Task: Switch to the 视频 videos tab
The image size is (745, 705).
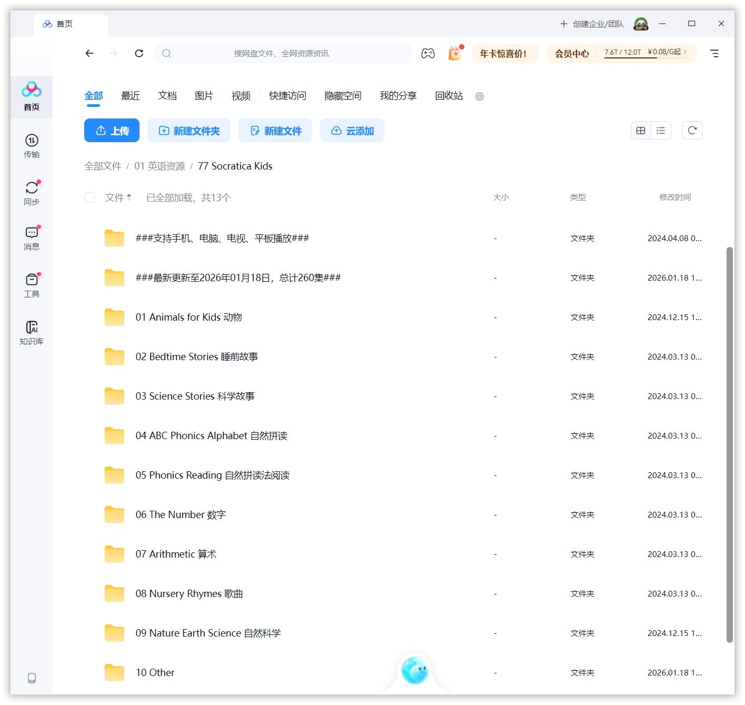Action: (240, 96)
